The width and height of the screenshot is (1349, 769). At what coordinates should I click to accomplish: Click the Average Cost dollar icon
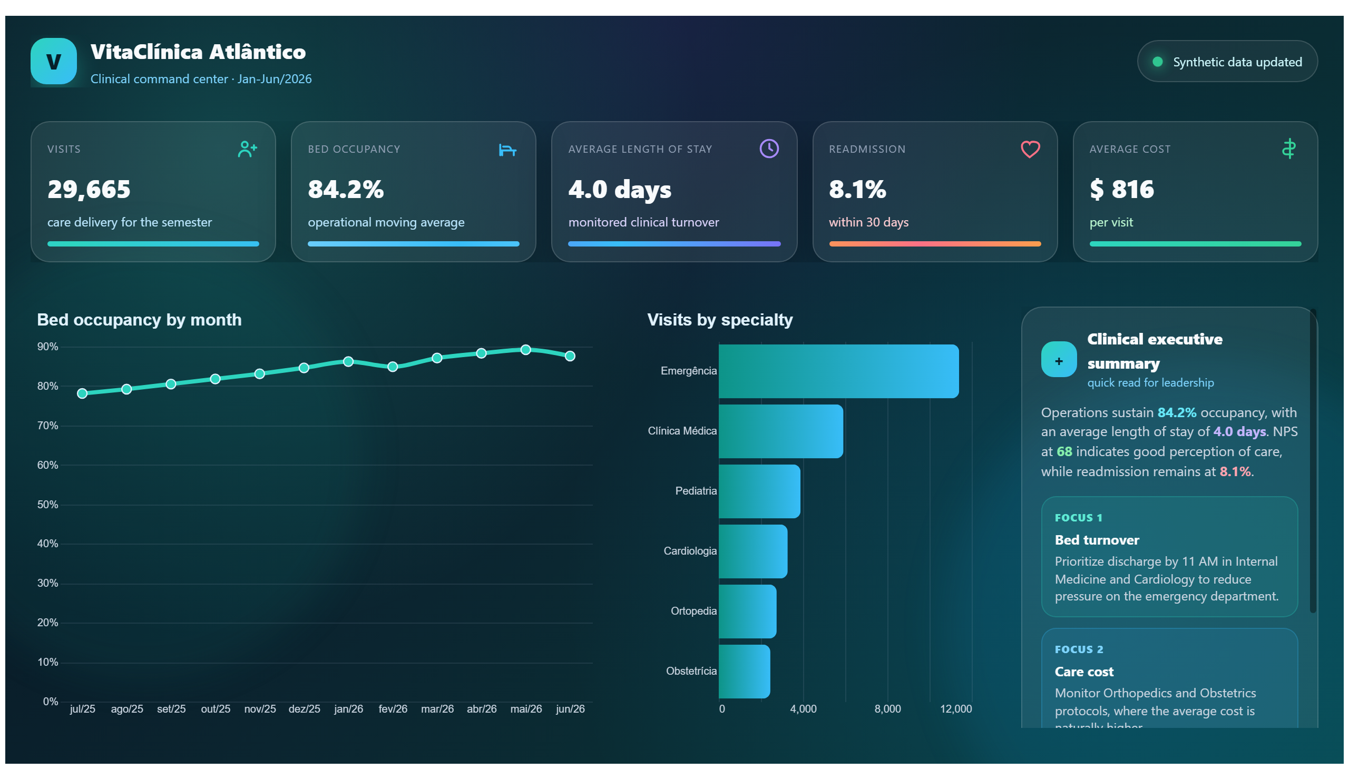(1289, 149)
